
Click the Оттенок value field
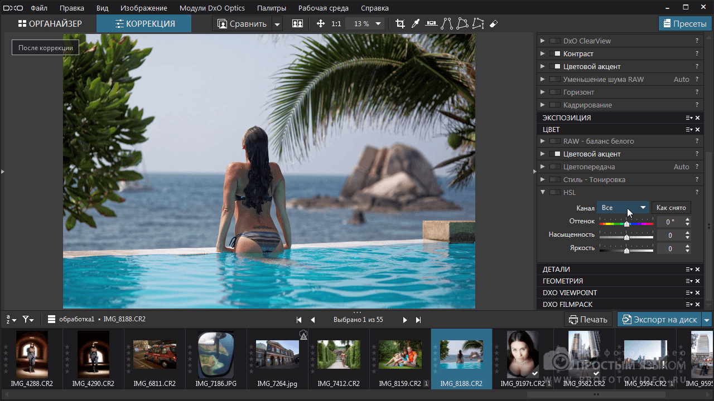(x=670, y=222)
